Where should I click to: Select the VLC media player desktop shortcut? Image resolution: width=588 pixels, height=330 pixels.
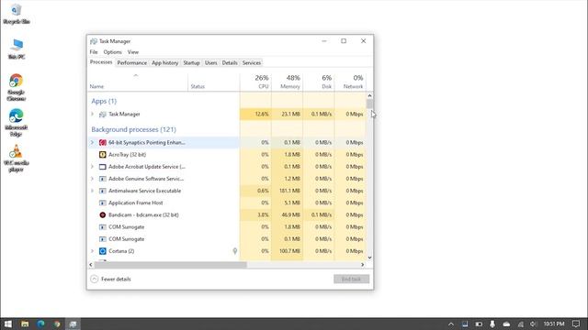pos(17,159)
